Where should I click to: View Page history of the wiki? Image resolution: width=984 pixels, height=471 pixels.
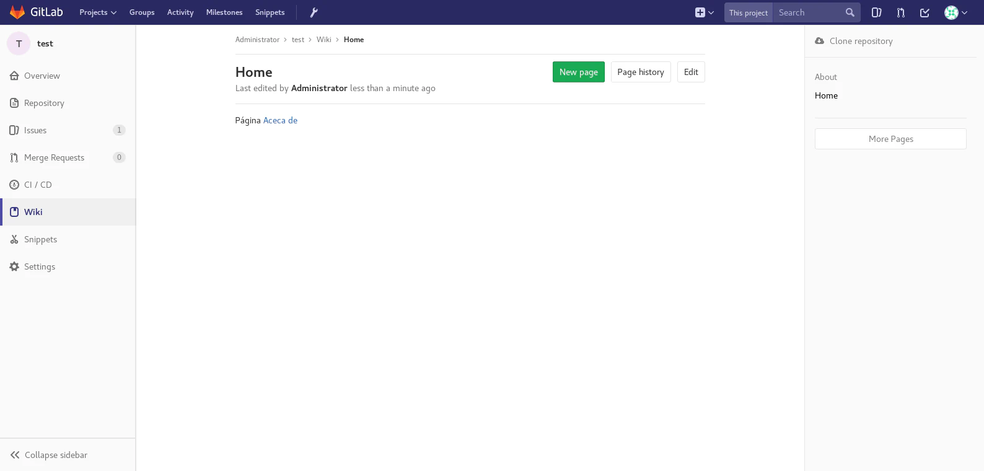point(640,72)
